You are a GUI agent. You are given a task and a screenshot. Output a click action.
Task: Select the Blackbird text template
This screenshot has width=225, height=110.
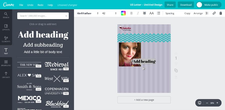pyautogui.click(x=57, y=104)
